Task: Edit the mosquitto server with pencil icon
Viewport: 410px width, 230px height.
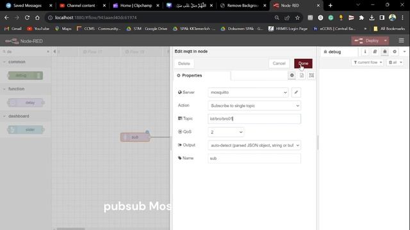Action: 296,92
